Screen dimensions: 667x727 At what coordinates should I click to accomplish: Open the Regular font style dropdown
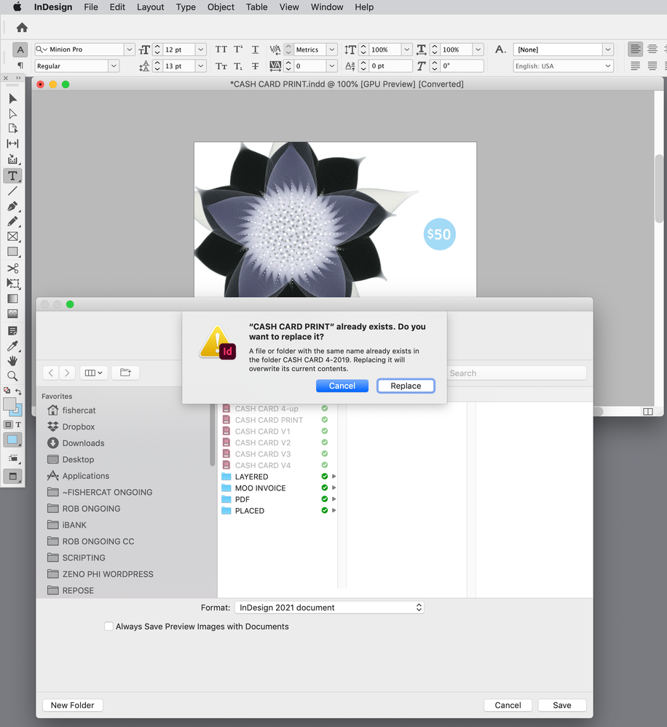point(114,66)
